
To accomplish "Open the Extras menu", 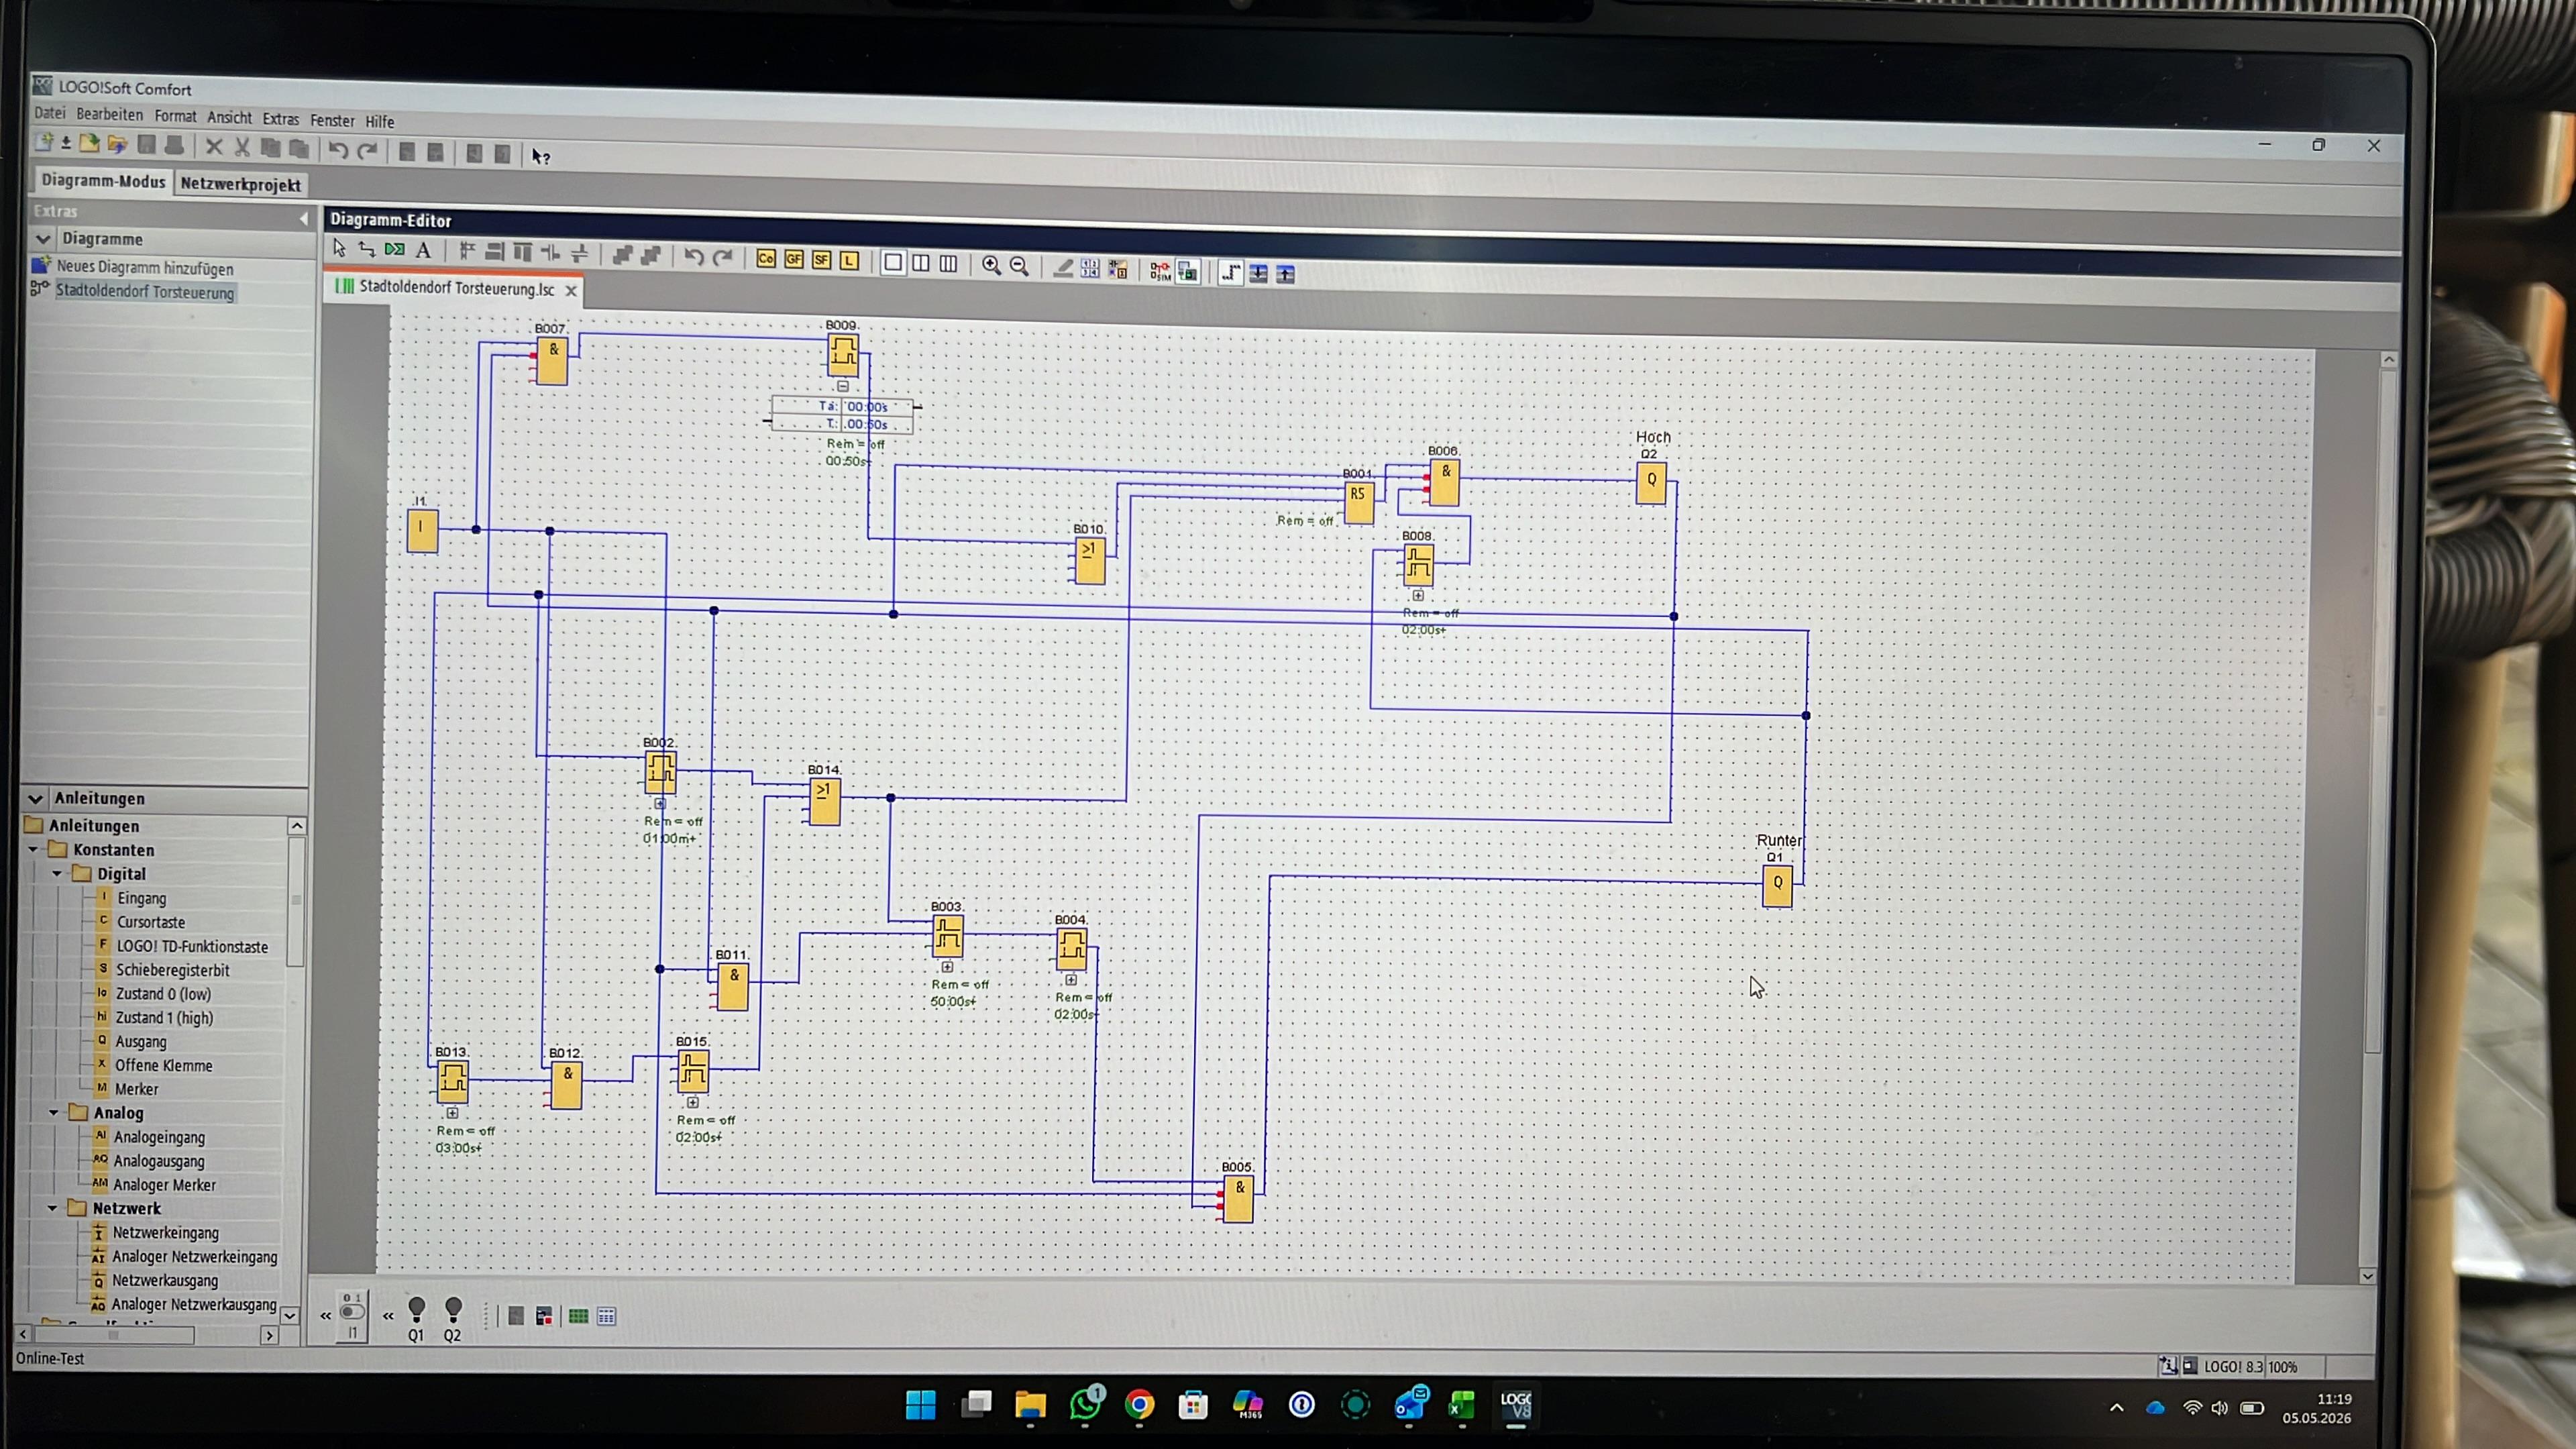I will pyautogui.click(x=281, y=119).
